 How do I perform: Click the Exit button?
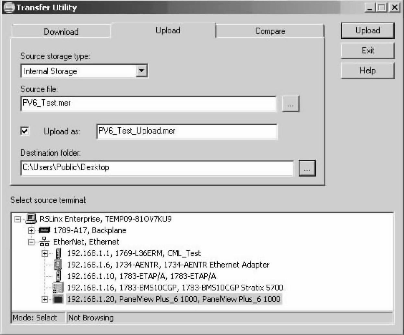(x=368, y=51)
